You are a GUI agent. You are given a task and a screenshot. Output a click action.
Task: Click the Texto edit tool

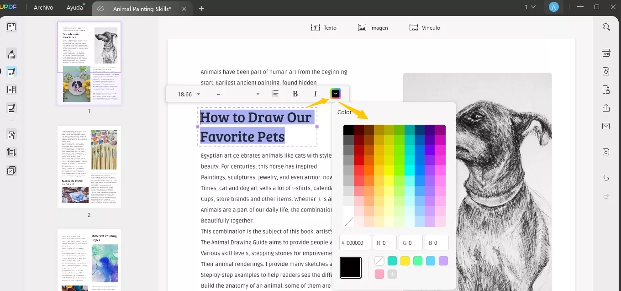pyautogui.click(x=324, y=27)
